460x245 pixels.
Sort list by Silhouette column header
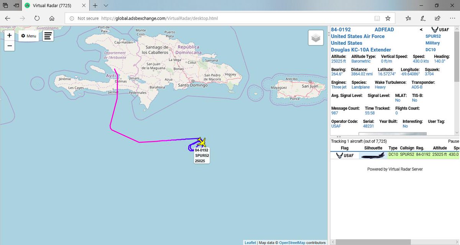pos(373,148)
